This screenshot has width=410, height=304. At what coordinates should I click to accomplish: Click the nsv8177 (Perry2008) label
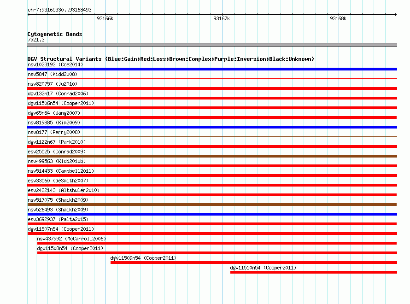[x=54, y=132]
